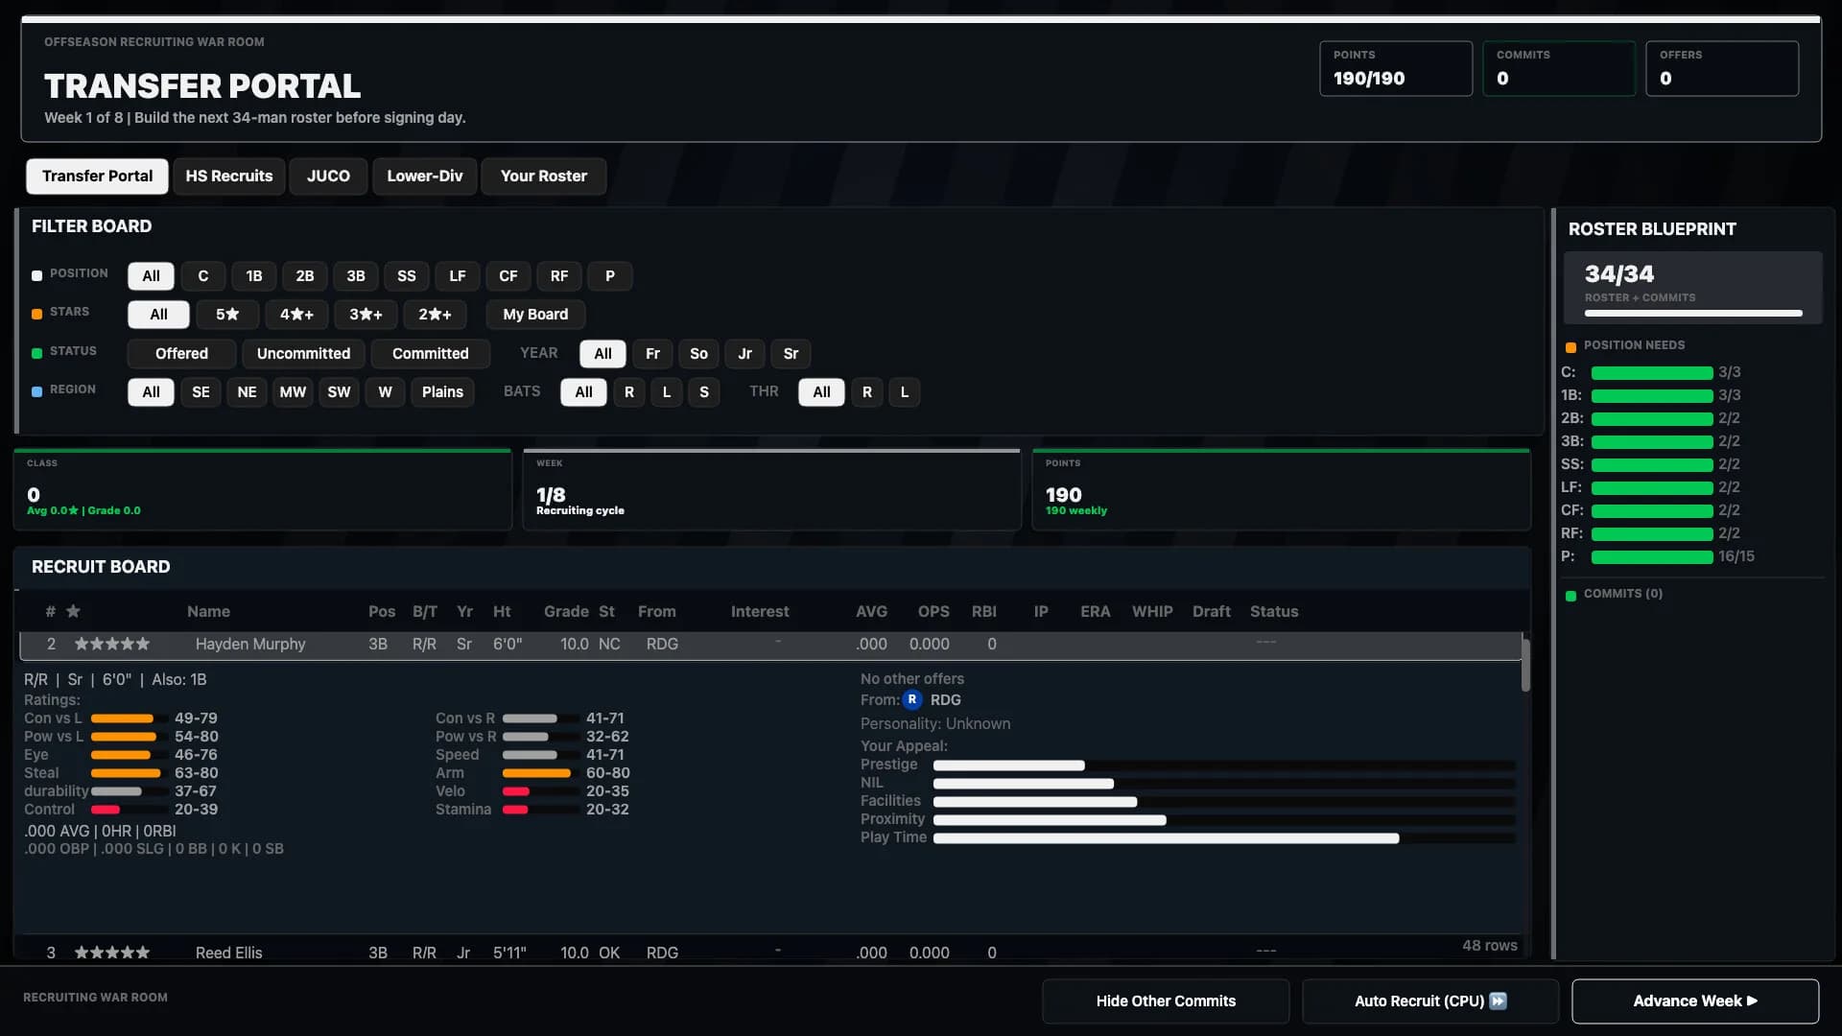Screen dimensions: 1842x1036
Task: Open the HS Recruits tab
Action: point(229,177)
